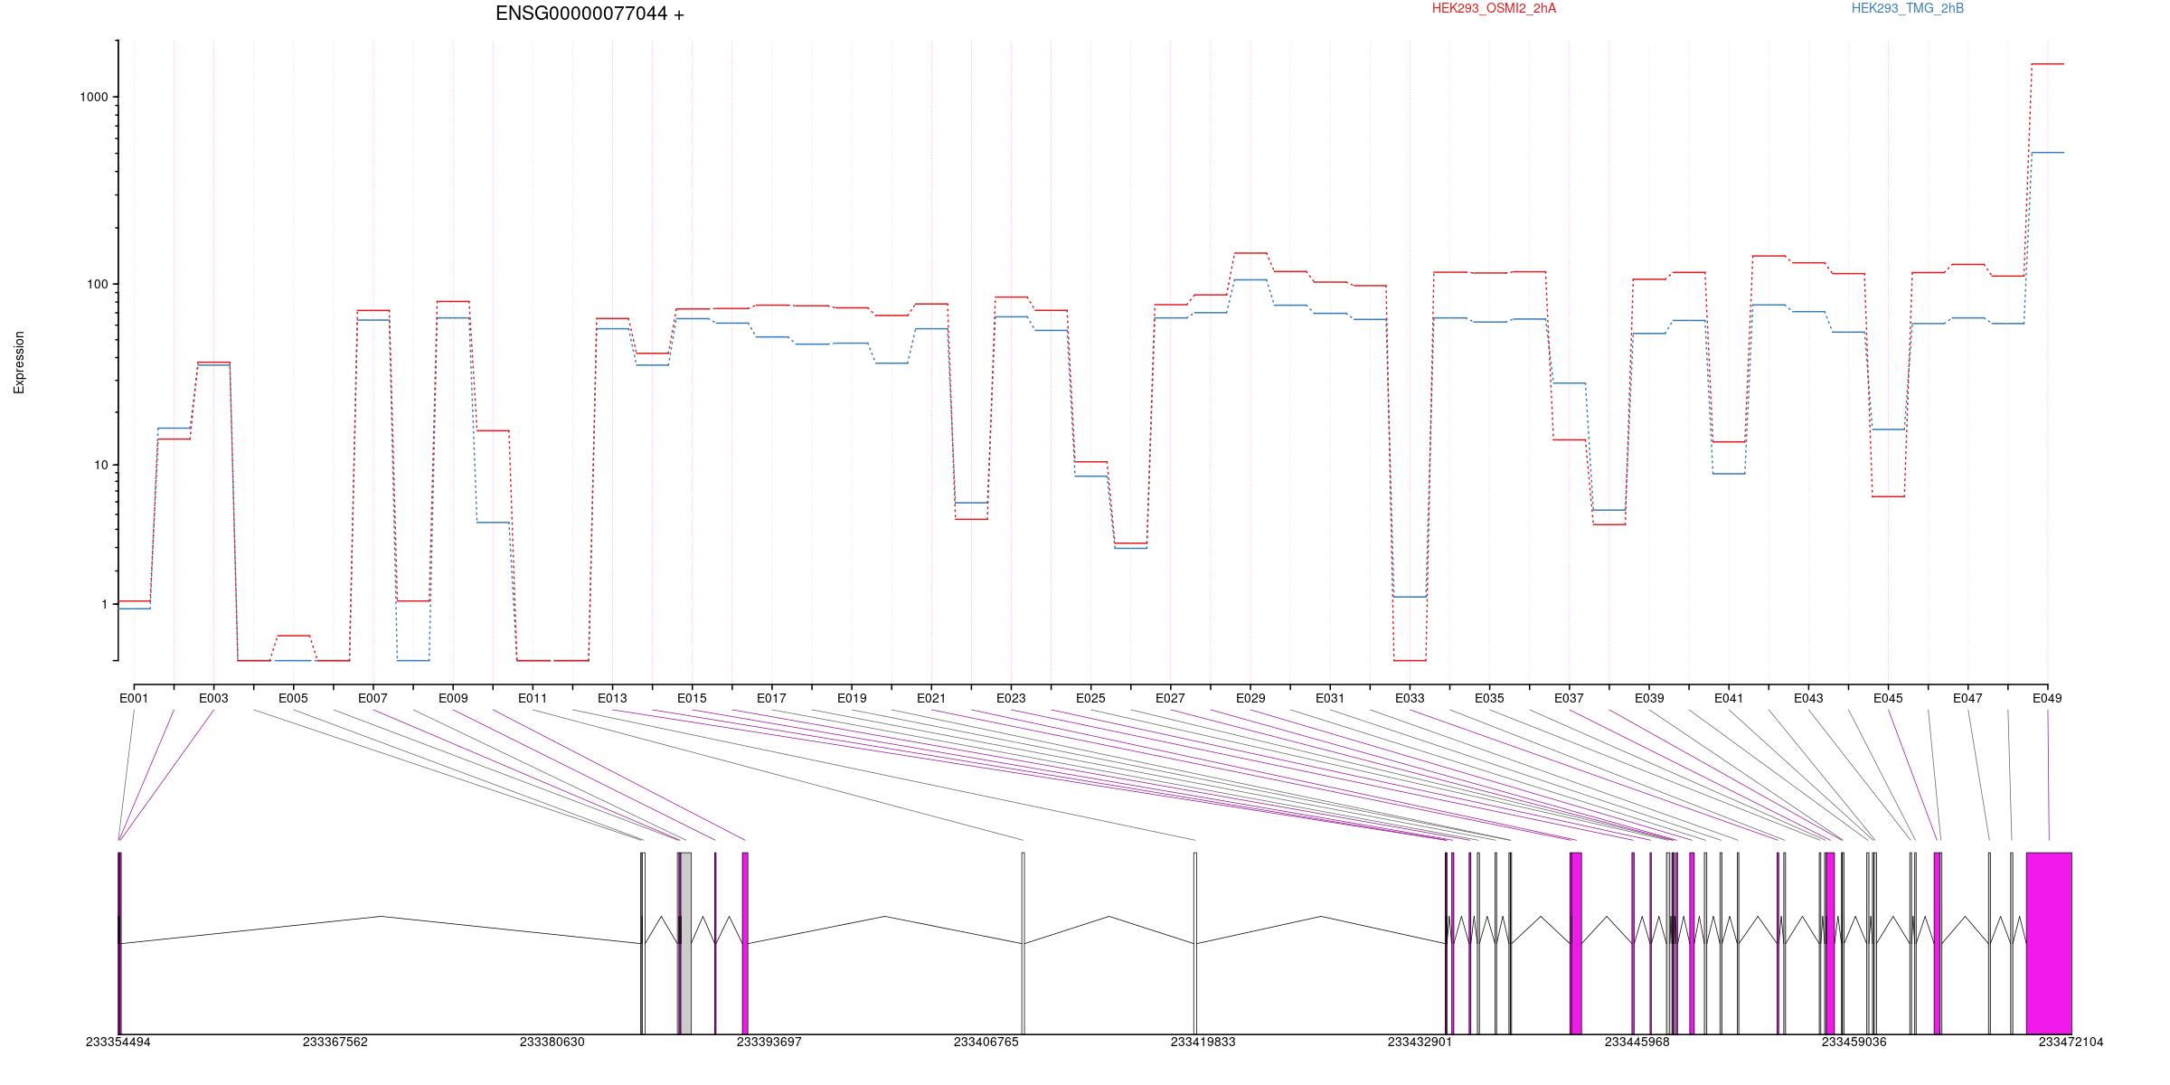Select exon label E037
The width and height of the screenshot is (2170, 1085).
point(1569,698)
